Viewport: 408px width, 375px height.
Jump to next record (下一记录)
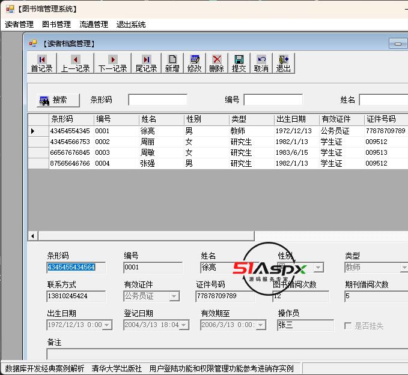coord(112,63)
